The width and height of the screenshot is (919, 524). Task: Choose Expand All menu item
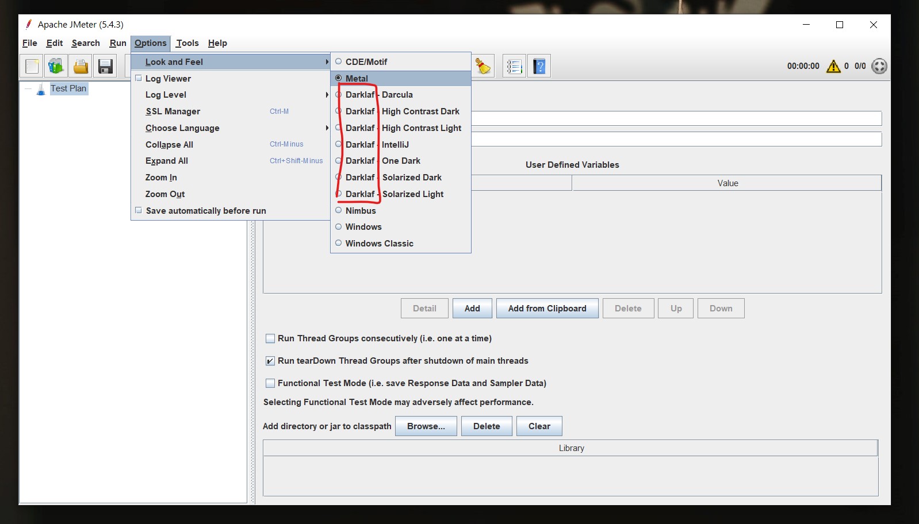[x=231, y=161]
